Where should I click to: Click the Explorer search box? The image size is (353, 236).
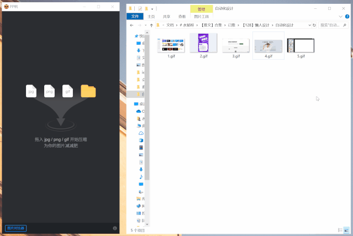(333, 25)
